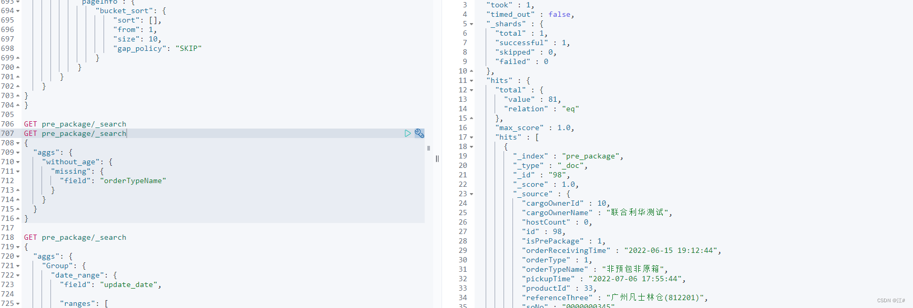Click "max_score" : 1.0 in response
The height and width of the screenshot is (308, 913).
click(535, 128)
